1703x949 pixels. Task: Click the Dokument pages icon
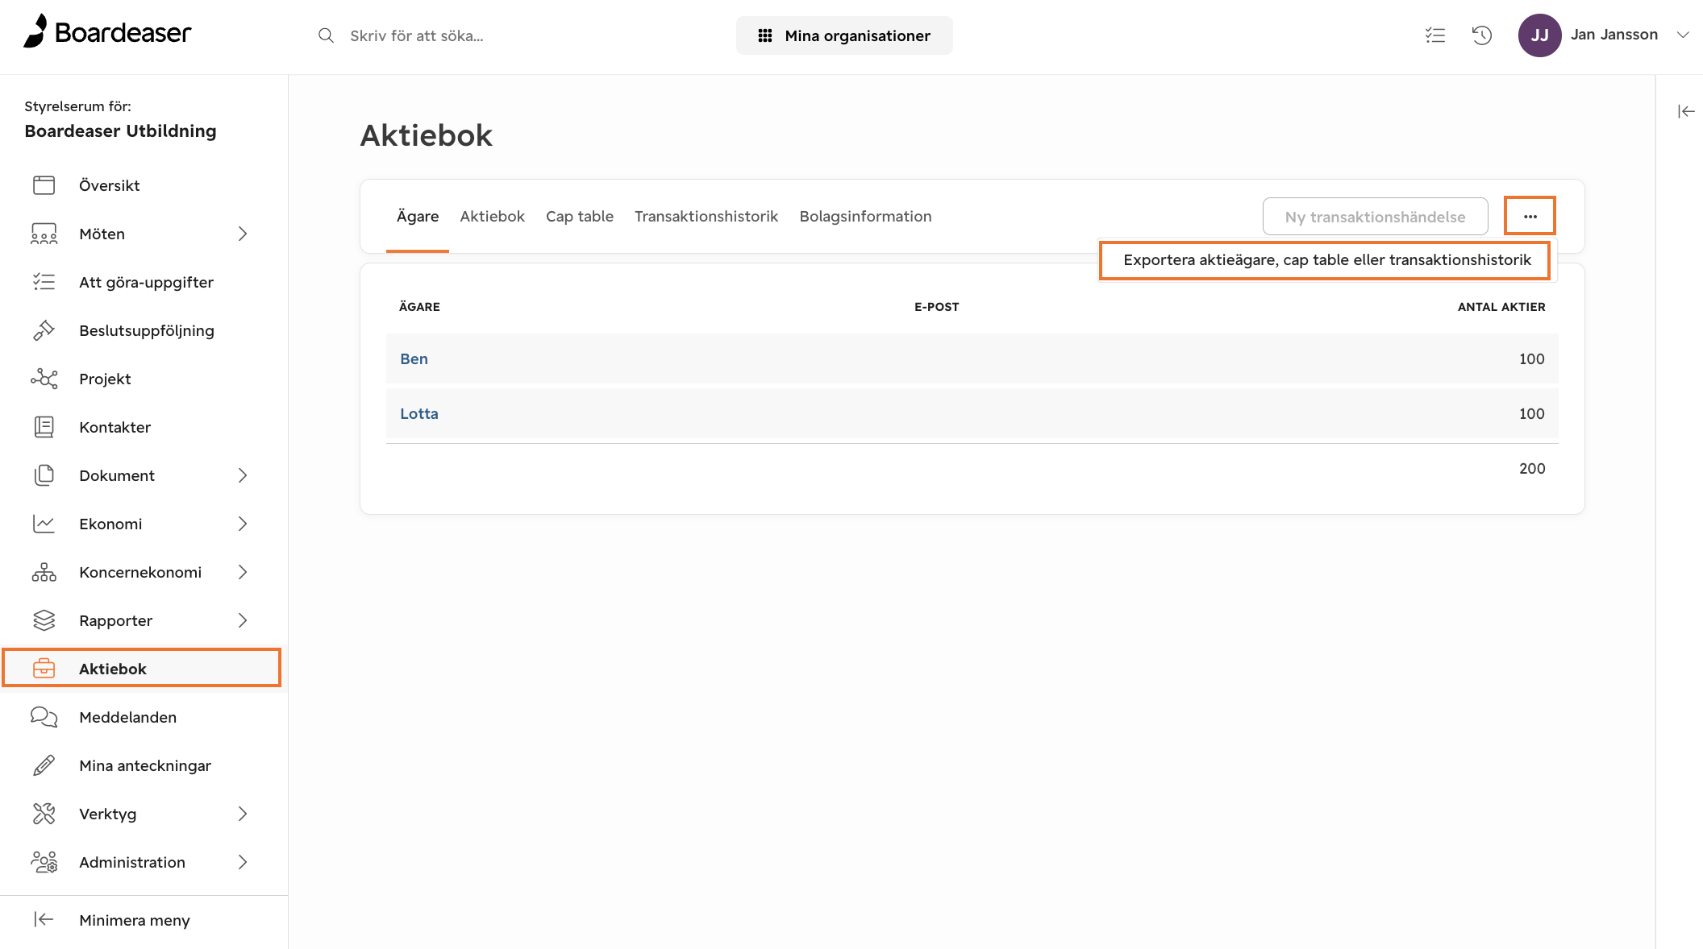(44, 475)
